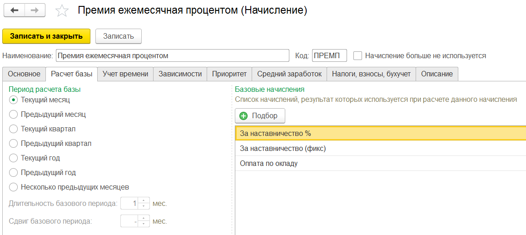This screenshot has height=235, width=526.
Task: Click the forward navigation arrow
Action: click(x=35, y=10)
